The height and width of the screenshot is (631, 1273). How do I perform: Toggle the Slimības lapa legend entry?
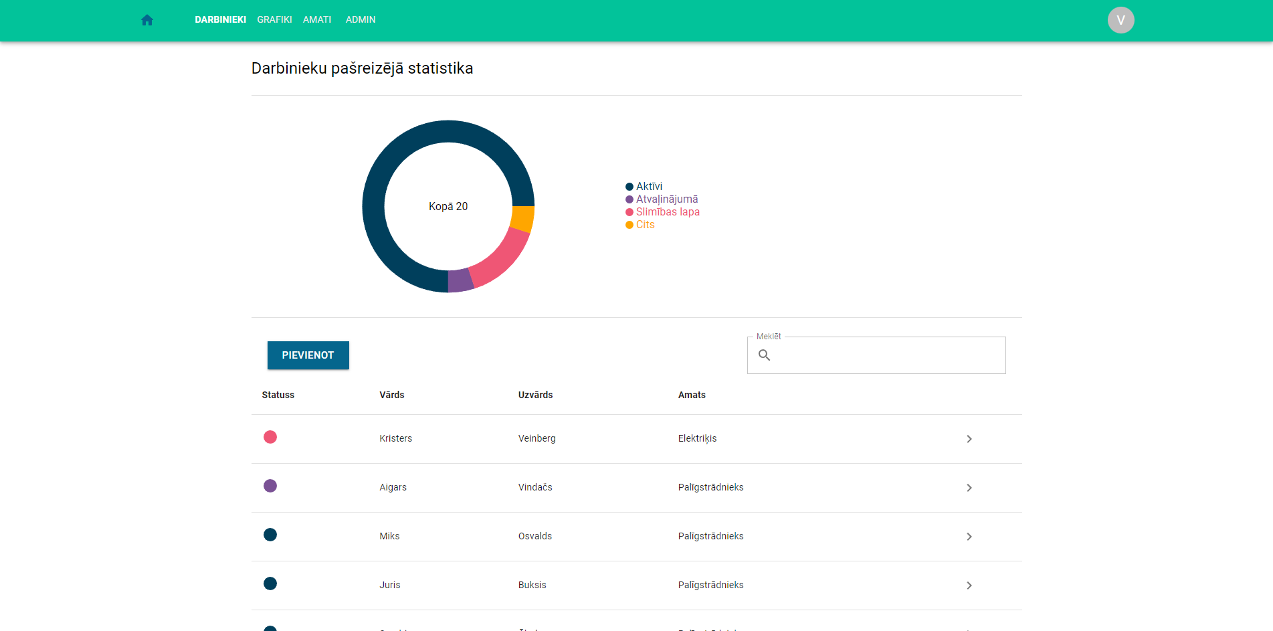point(664,211)
